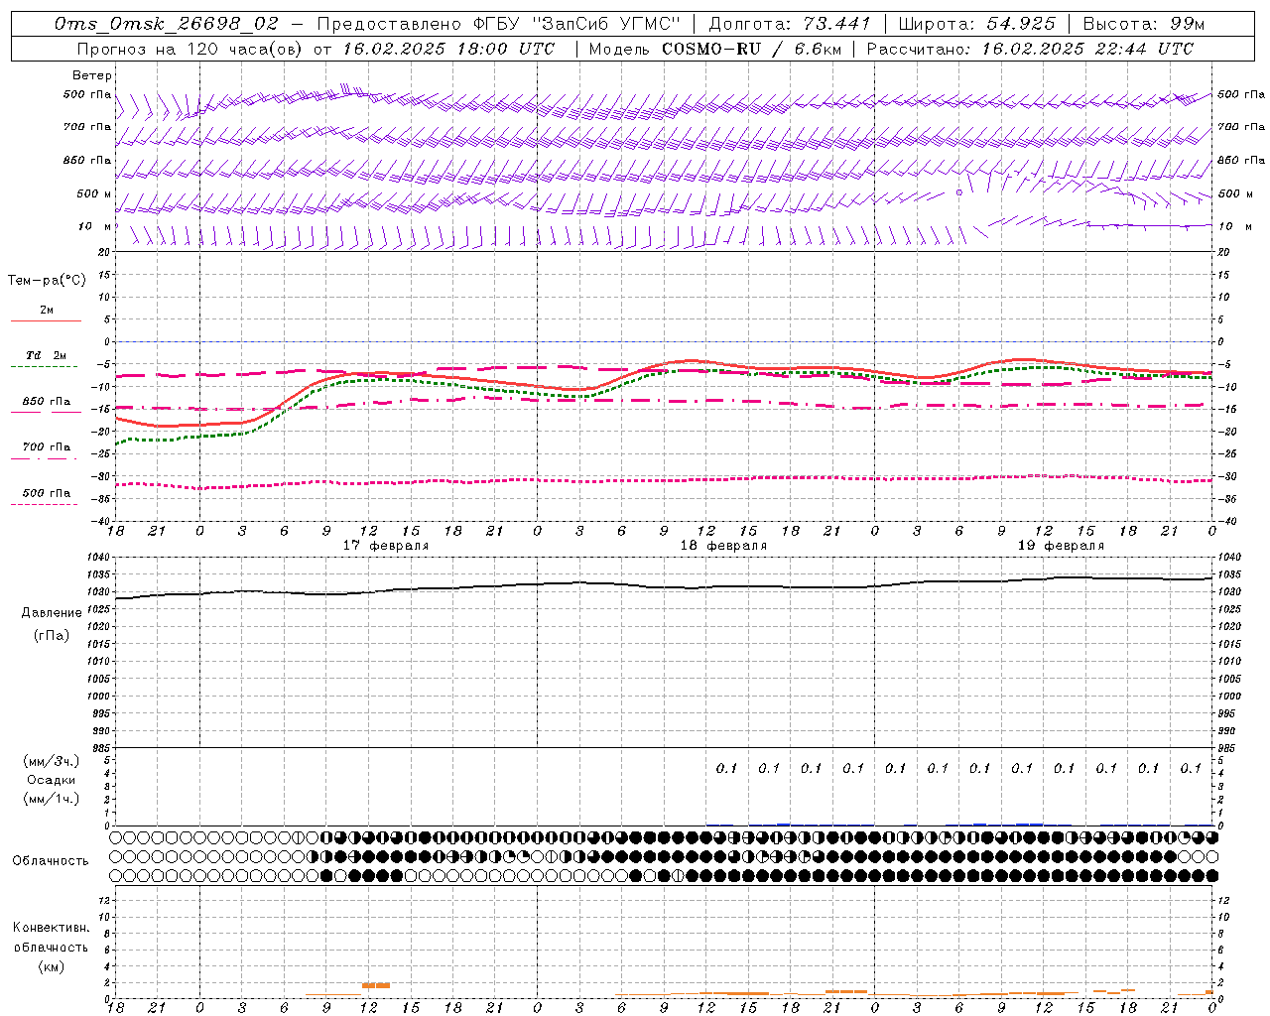Image resolution: width=1270 pixels, height=1016 pixels.
Task: Click the Осадки panel label
Action: (51, 780)
